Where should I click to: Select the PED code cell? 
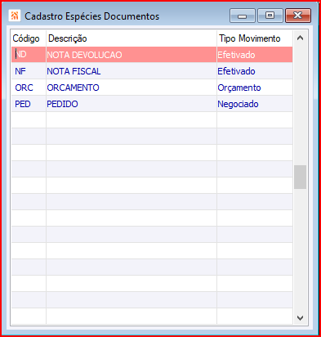point(29,104)
